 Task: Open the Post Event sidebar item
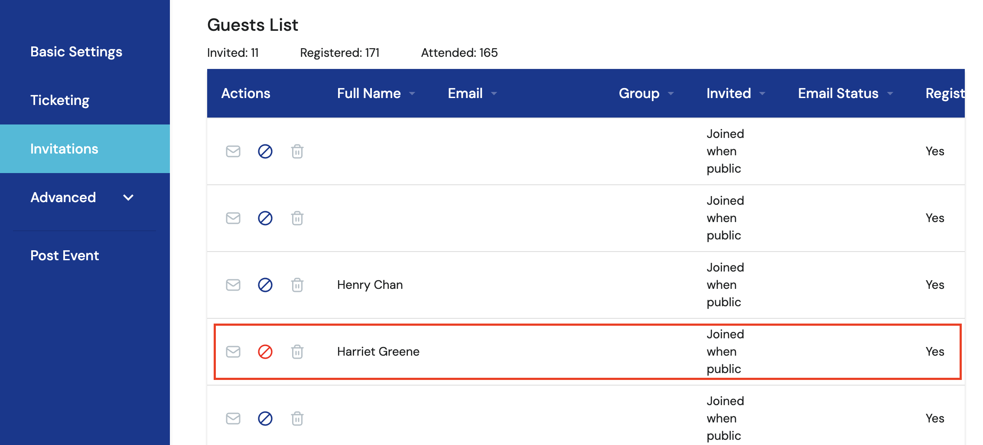(x=65, y=255)
